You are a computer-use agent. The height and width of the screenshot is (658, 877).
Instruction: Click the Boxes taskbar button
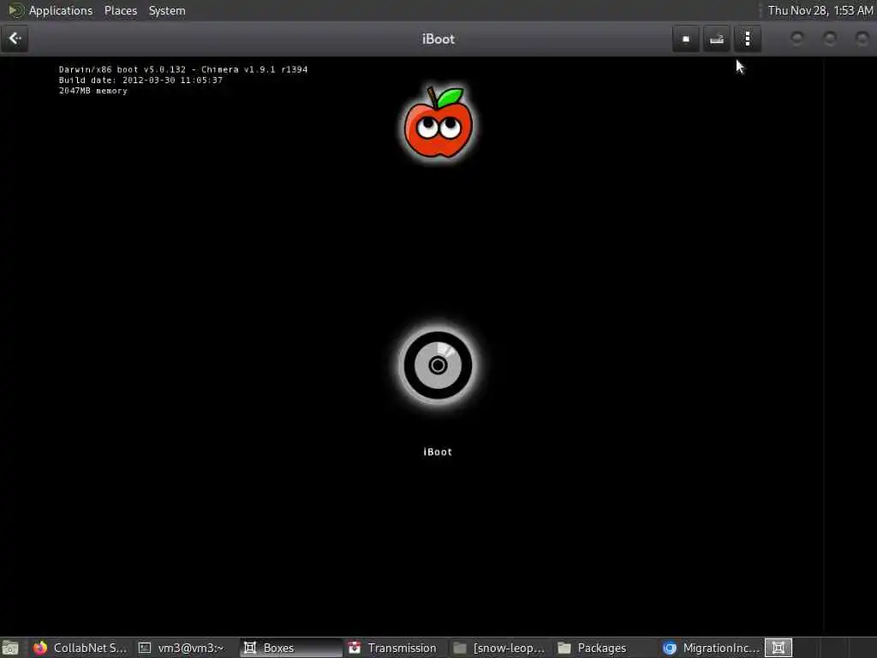click(x=291, y=648)
